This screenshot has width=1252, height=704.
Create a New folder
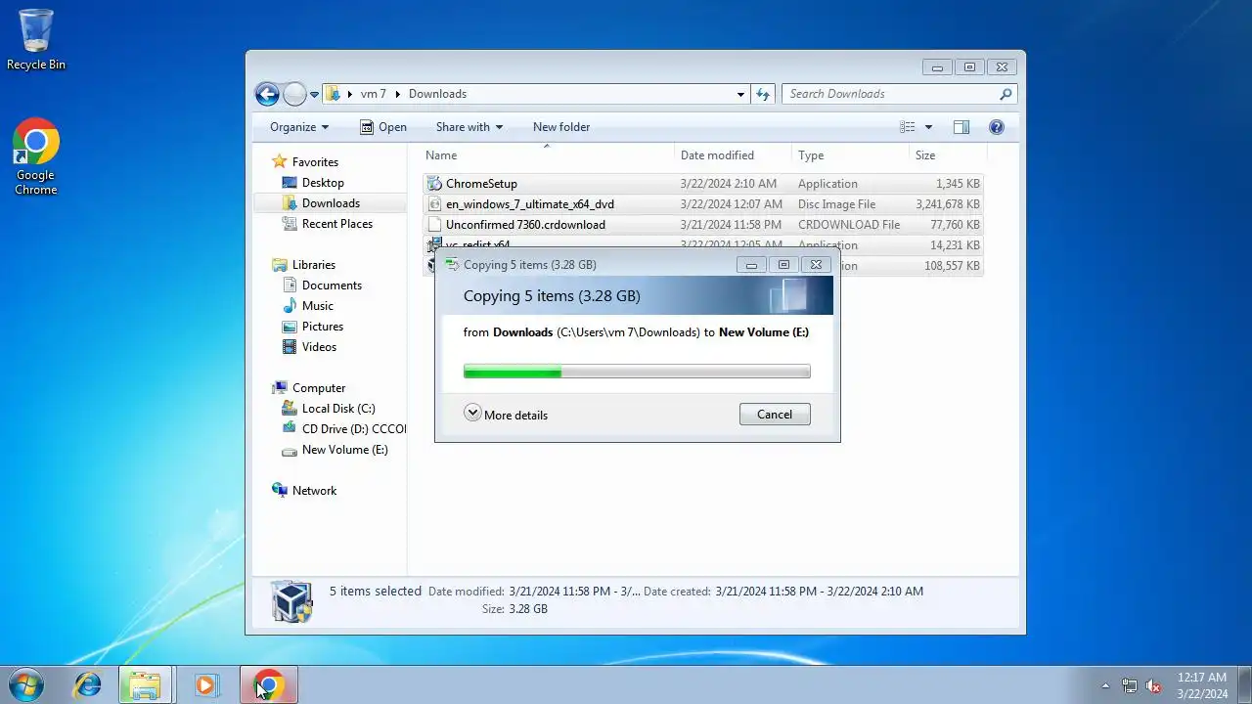tap(561, 127)
